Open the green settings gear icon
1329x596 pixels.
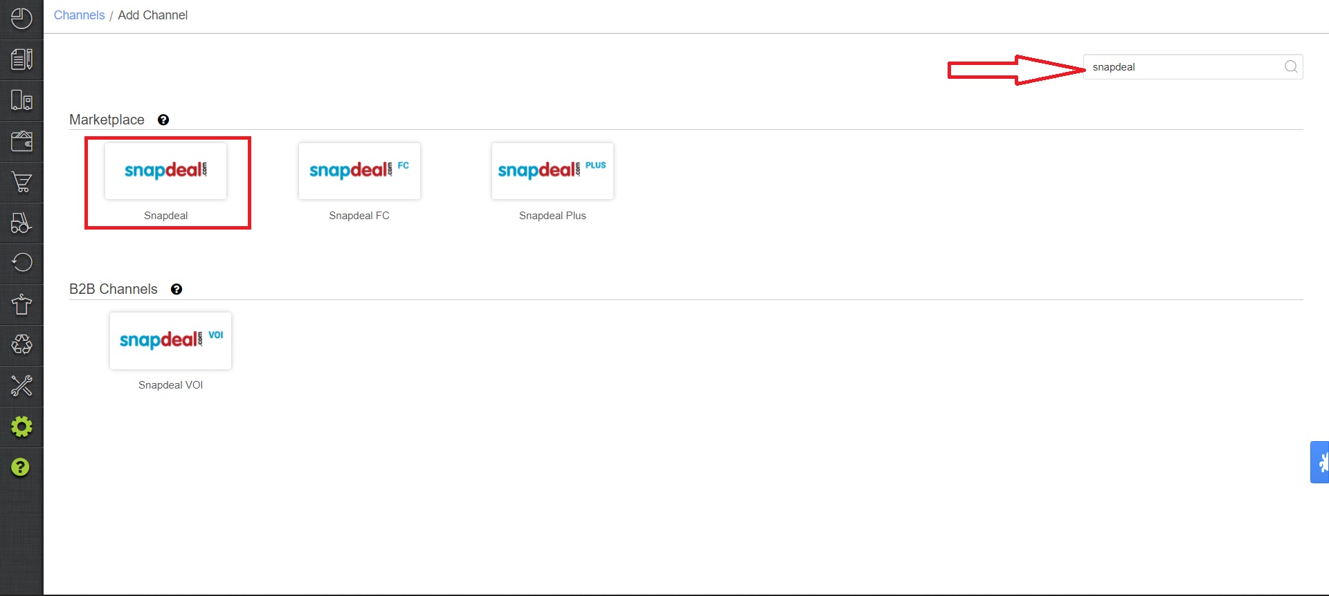click(x=21, y=427)
